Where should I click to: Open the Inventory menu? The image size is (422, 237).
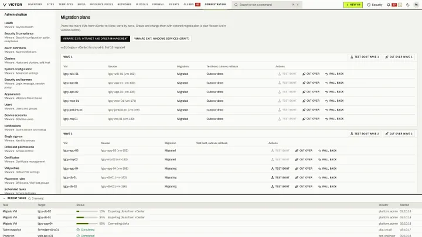[35, 5]
